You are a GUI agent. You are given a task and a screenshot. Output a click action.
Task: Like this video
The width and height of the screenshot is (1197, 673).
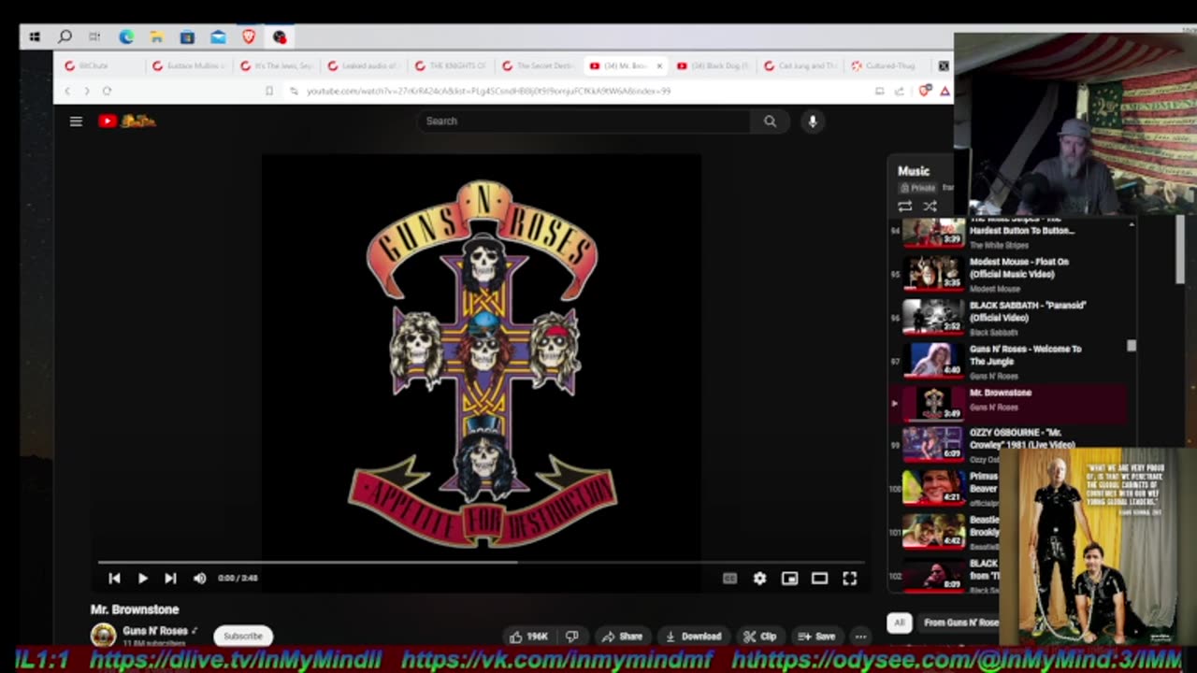pos(528,637)
